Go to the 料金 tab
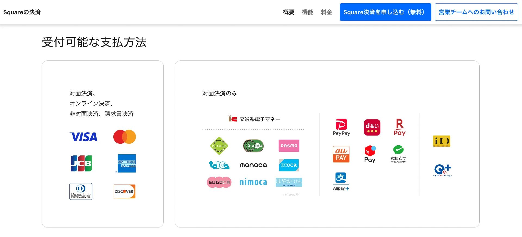 coord(327,12)
